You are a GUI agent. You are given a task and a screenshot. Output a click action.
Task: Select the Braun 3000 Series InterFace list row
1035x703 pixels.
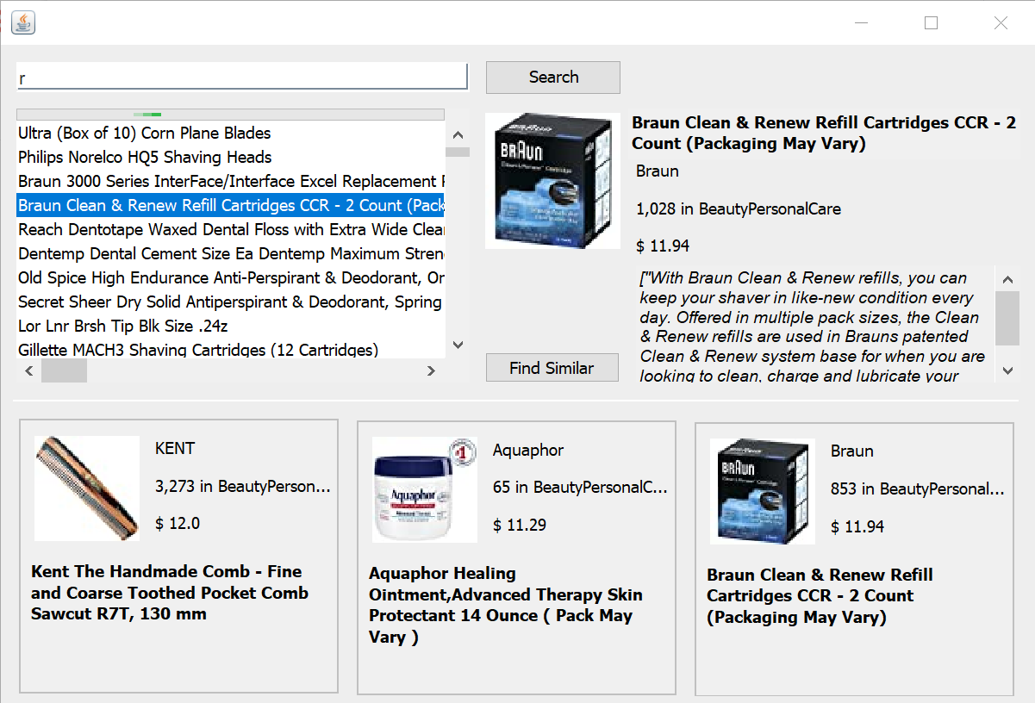(231, 182)
